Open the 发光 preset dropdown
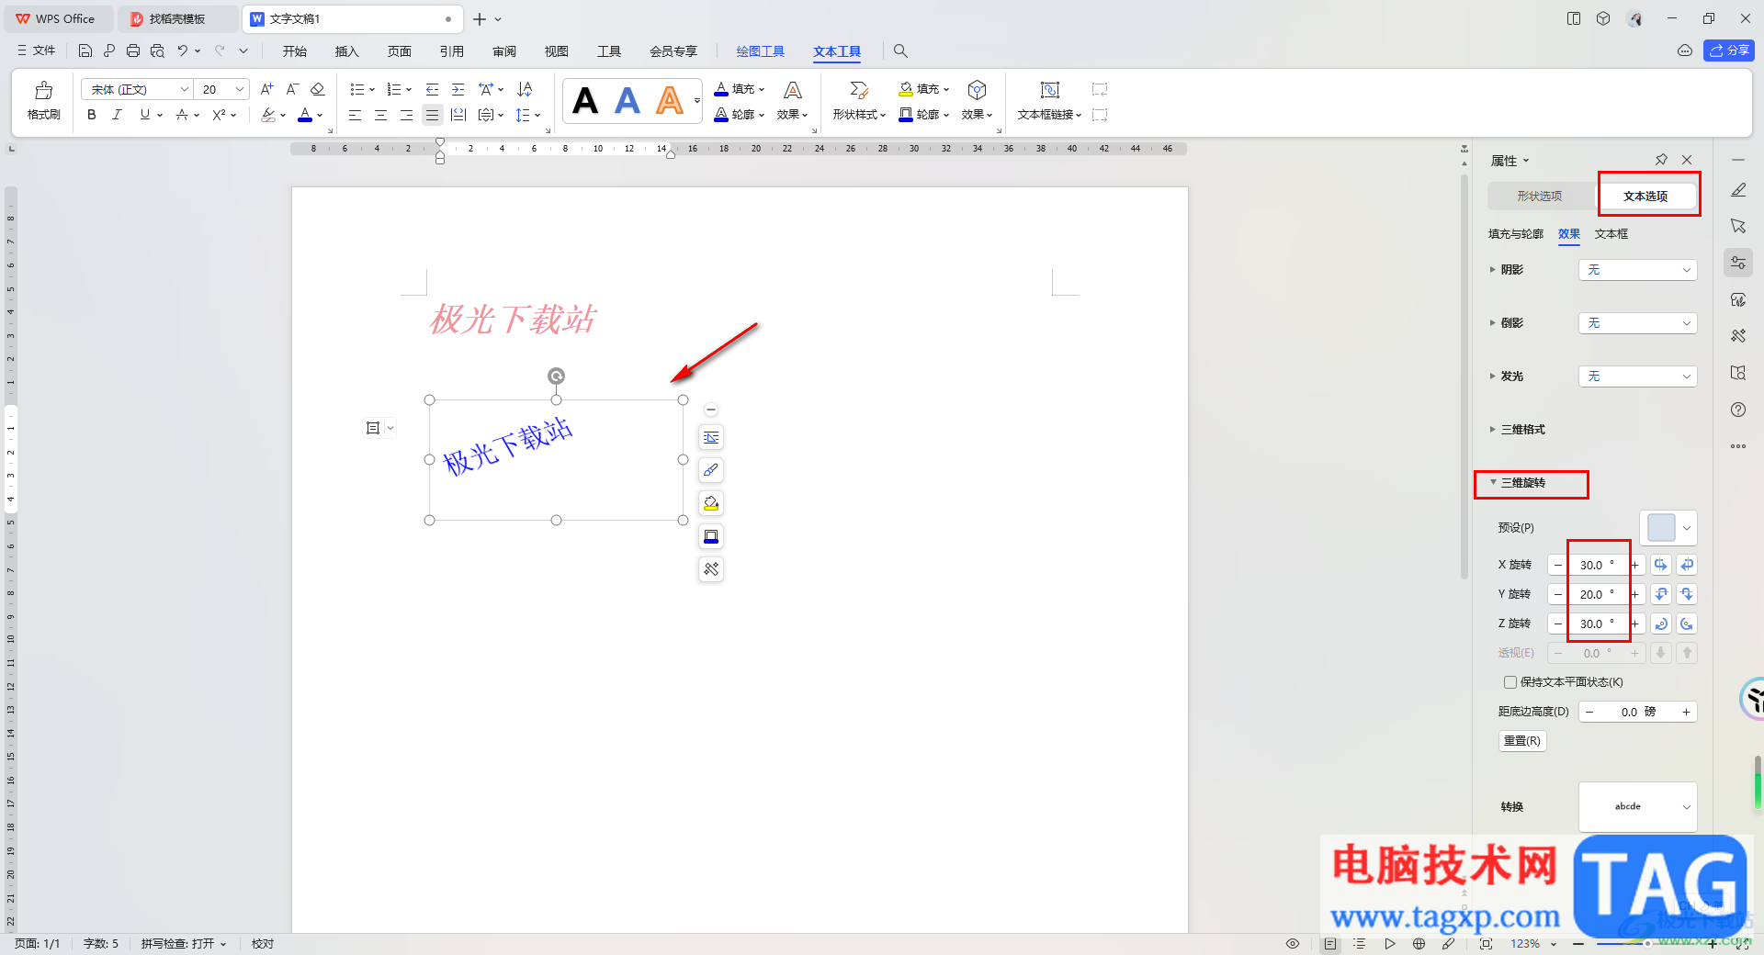 (1637, 376)
